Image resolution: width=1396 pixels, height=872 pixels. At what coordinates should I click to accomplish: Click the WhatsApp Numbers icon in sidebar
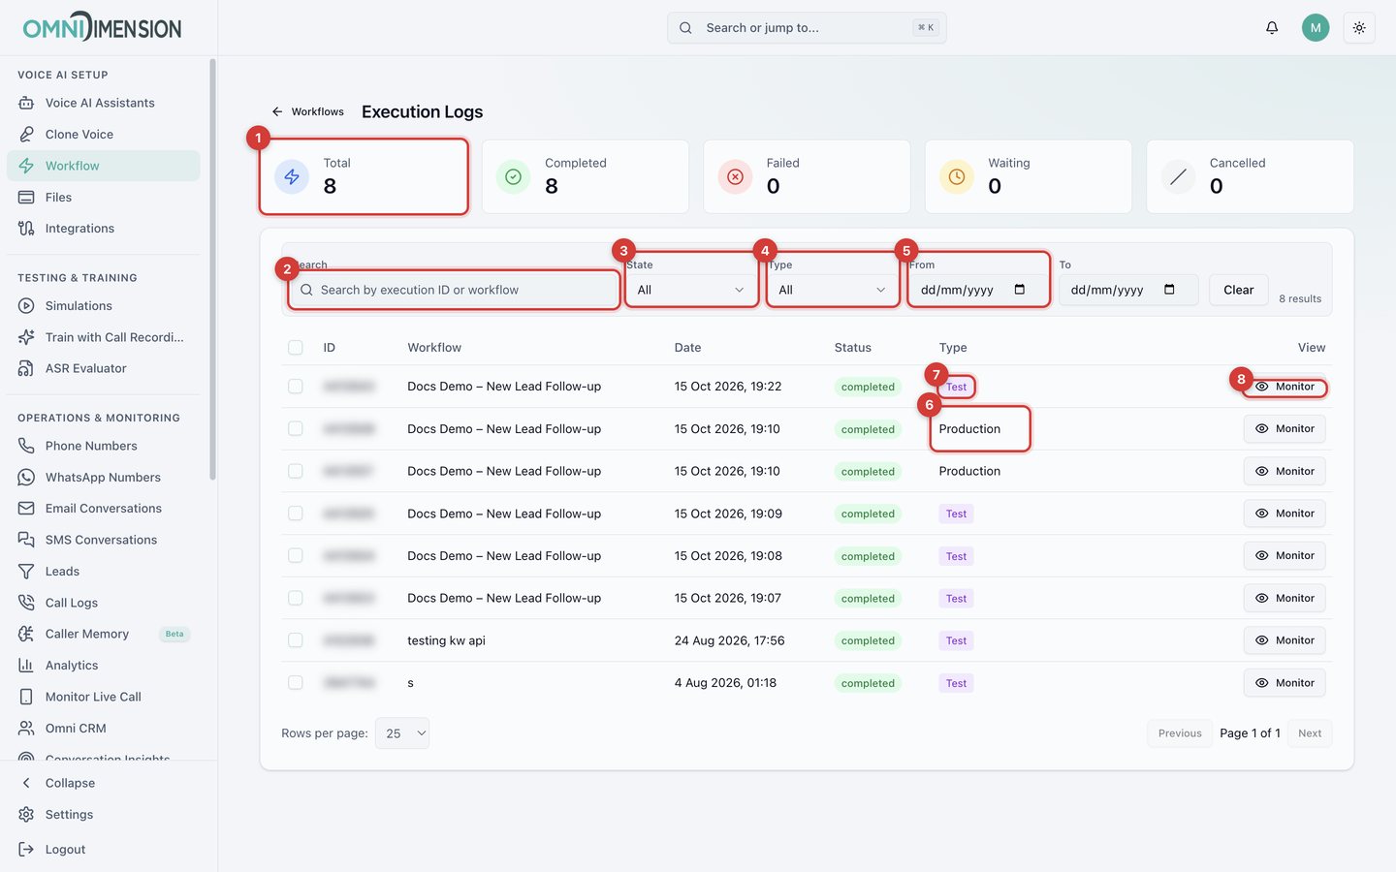[x=26, y=478]
